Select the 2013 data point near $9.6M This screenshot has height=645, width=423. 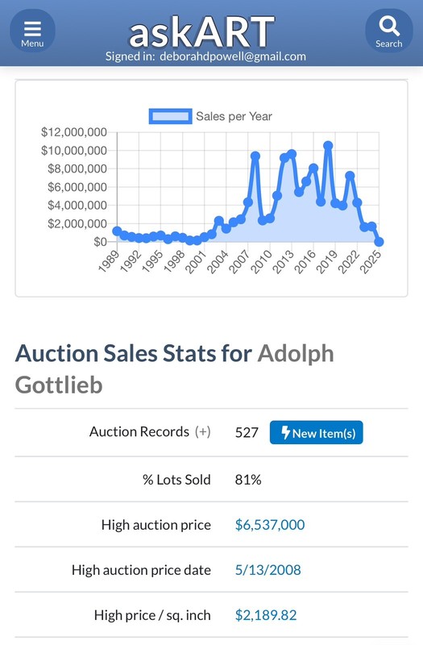pyautogui.click(x=292, y=154)
